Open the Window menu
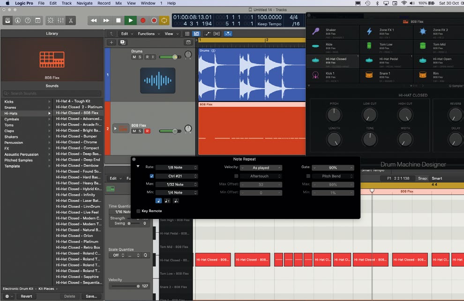 (x=148, y=3)
